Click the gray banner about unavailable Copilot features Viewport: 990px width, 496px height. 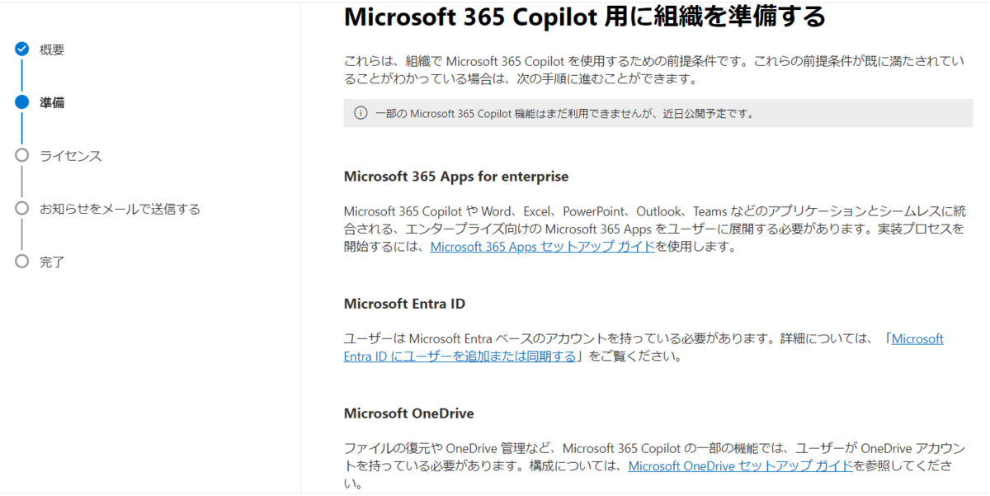point(658,113)
